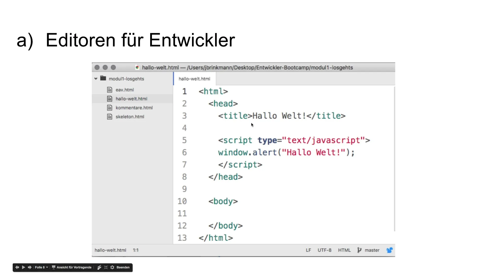
Task: Click the closing </script> tag
Action: 240,164
